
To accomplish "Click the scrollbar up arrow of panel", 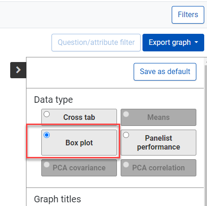I will (x=206, y=62).
